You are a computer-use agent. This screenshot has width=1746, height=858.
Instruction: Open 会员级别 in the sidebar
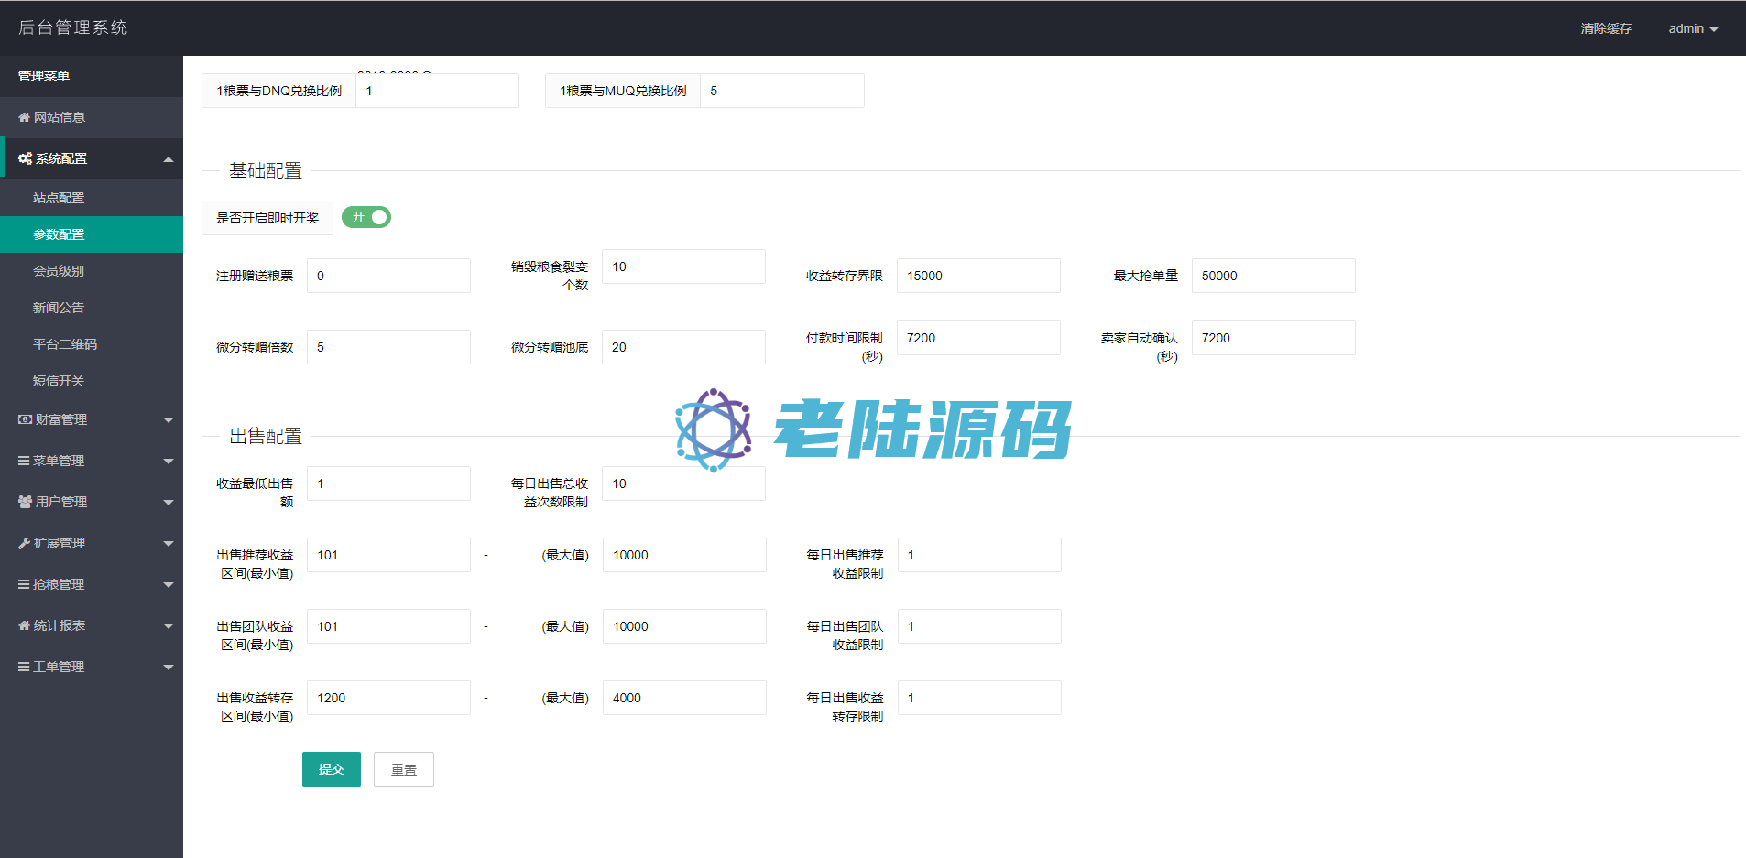click(x=59, y=271)
